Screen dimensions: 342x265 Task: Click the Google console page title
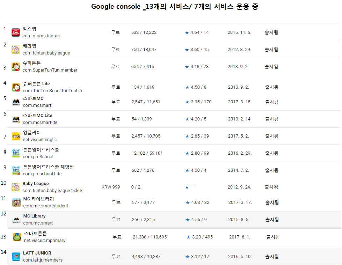(x=175, y=7)
